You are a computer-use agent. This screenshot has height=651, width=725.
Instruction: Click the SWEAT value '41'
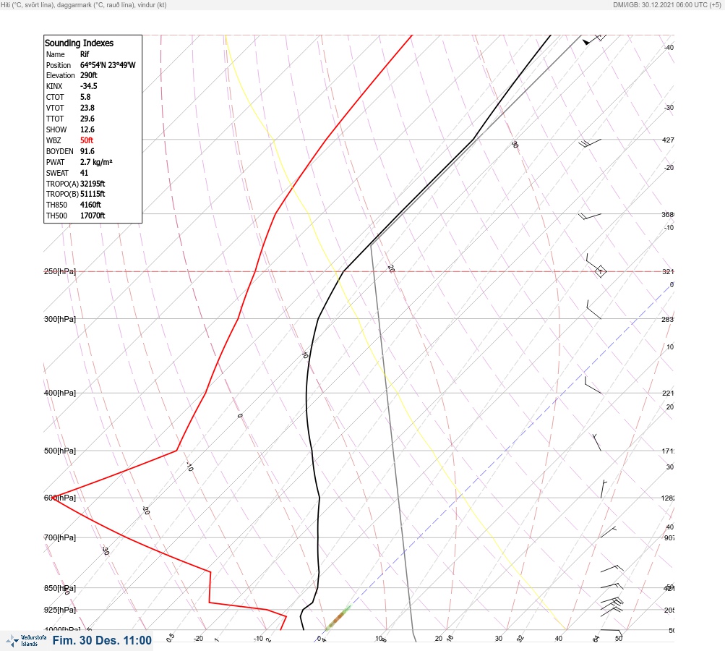click(x=84, y=173)
